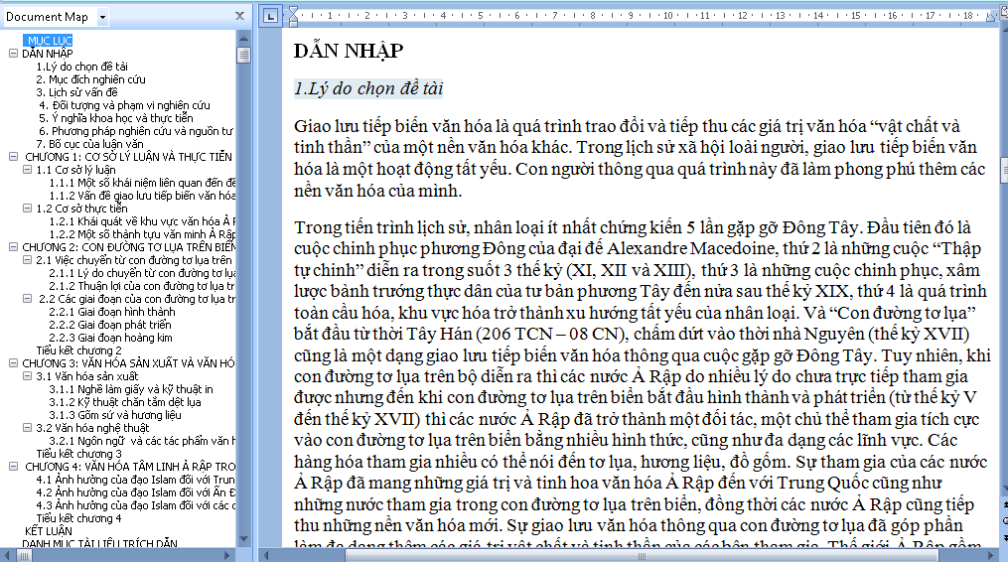This screenshot has height=562, width=1008.
Task: Collapse CHƯƠNG 3 tree node
Action: pos(13,362)
